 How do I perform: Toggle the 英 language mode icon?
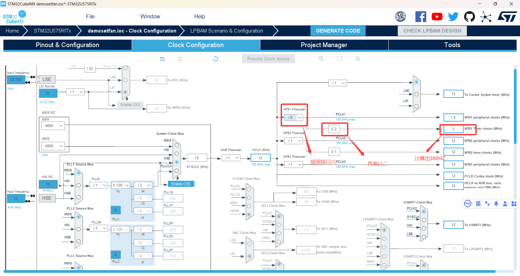coord(478,204)
